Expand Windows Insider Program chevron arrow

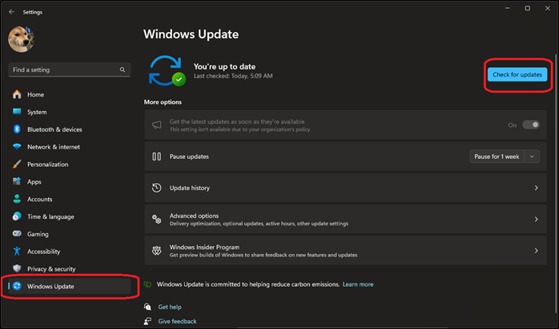pos(535,251)
